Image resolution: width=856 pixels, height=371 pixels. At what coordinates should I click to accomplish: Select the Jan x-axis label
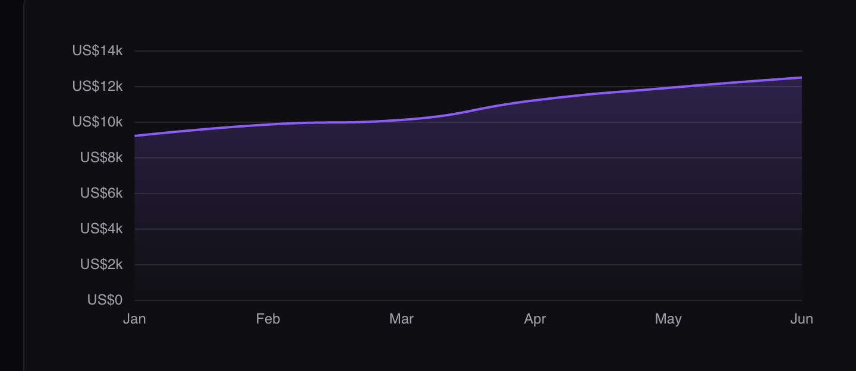[x=134, y=319]
